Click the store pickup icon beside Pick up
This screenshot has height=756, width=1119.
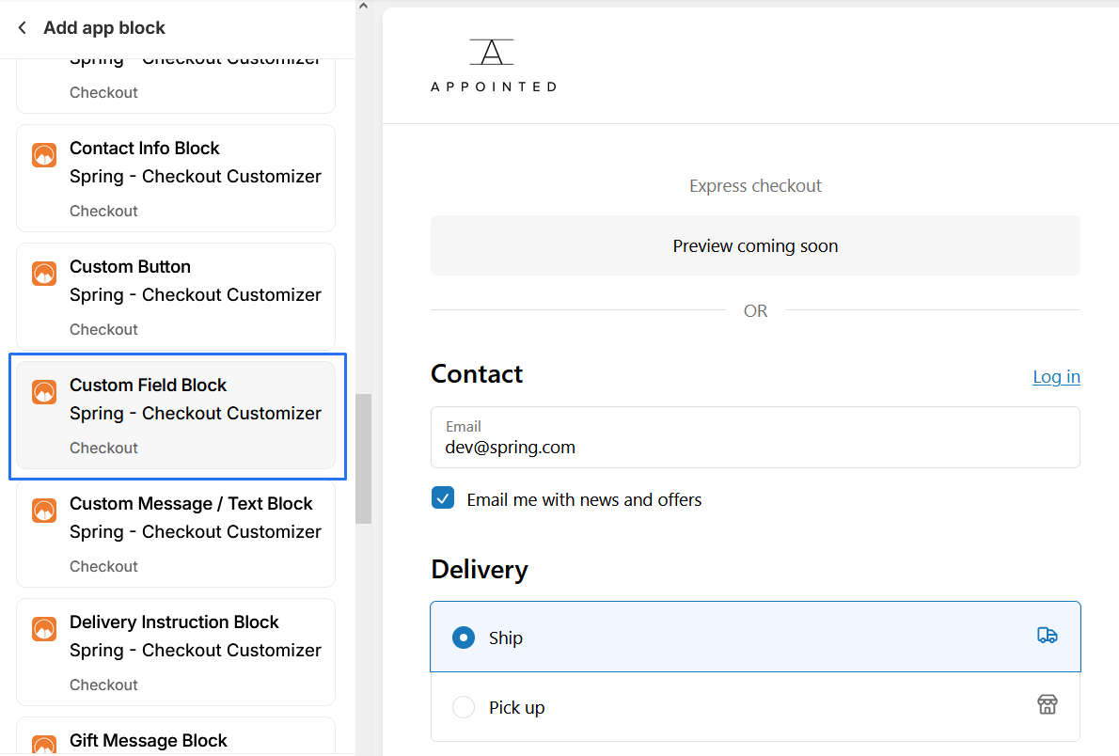[x=1047, y=704]
